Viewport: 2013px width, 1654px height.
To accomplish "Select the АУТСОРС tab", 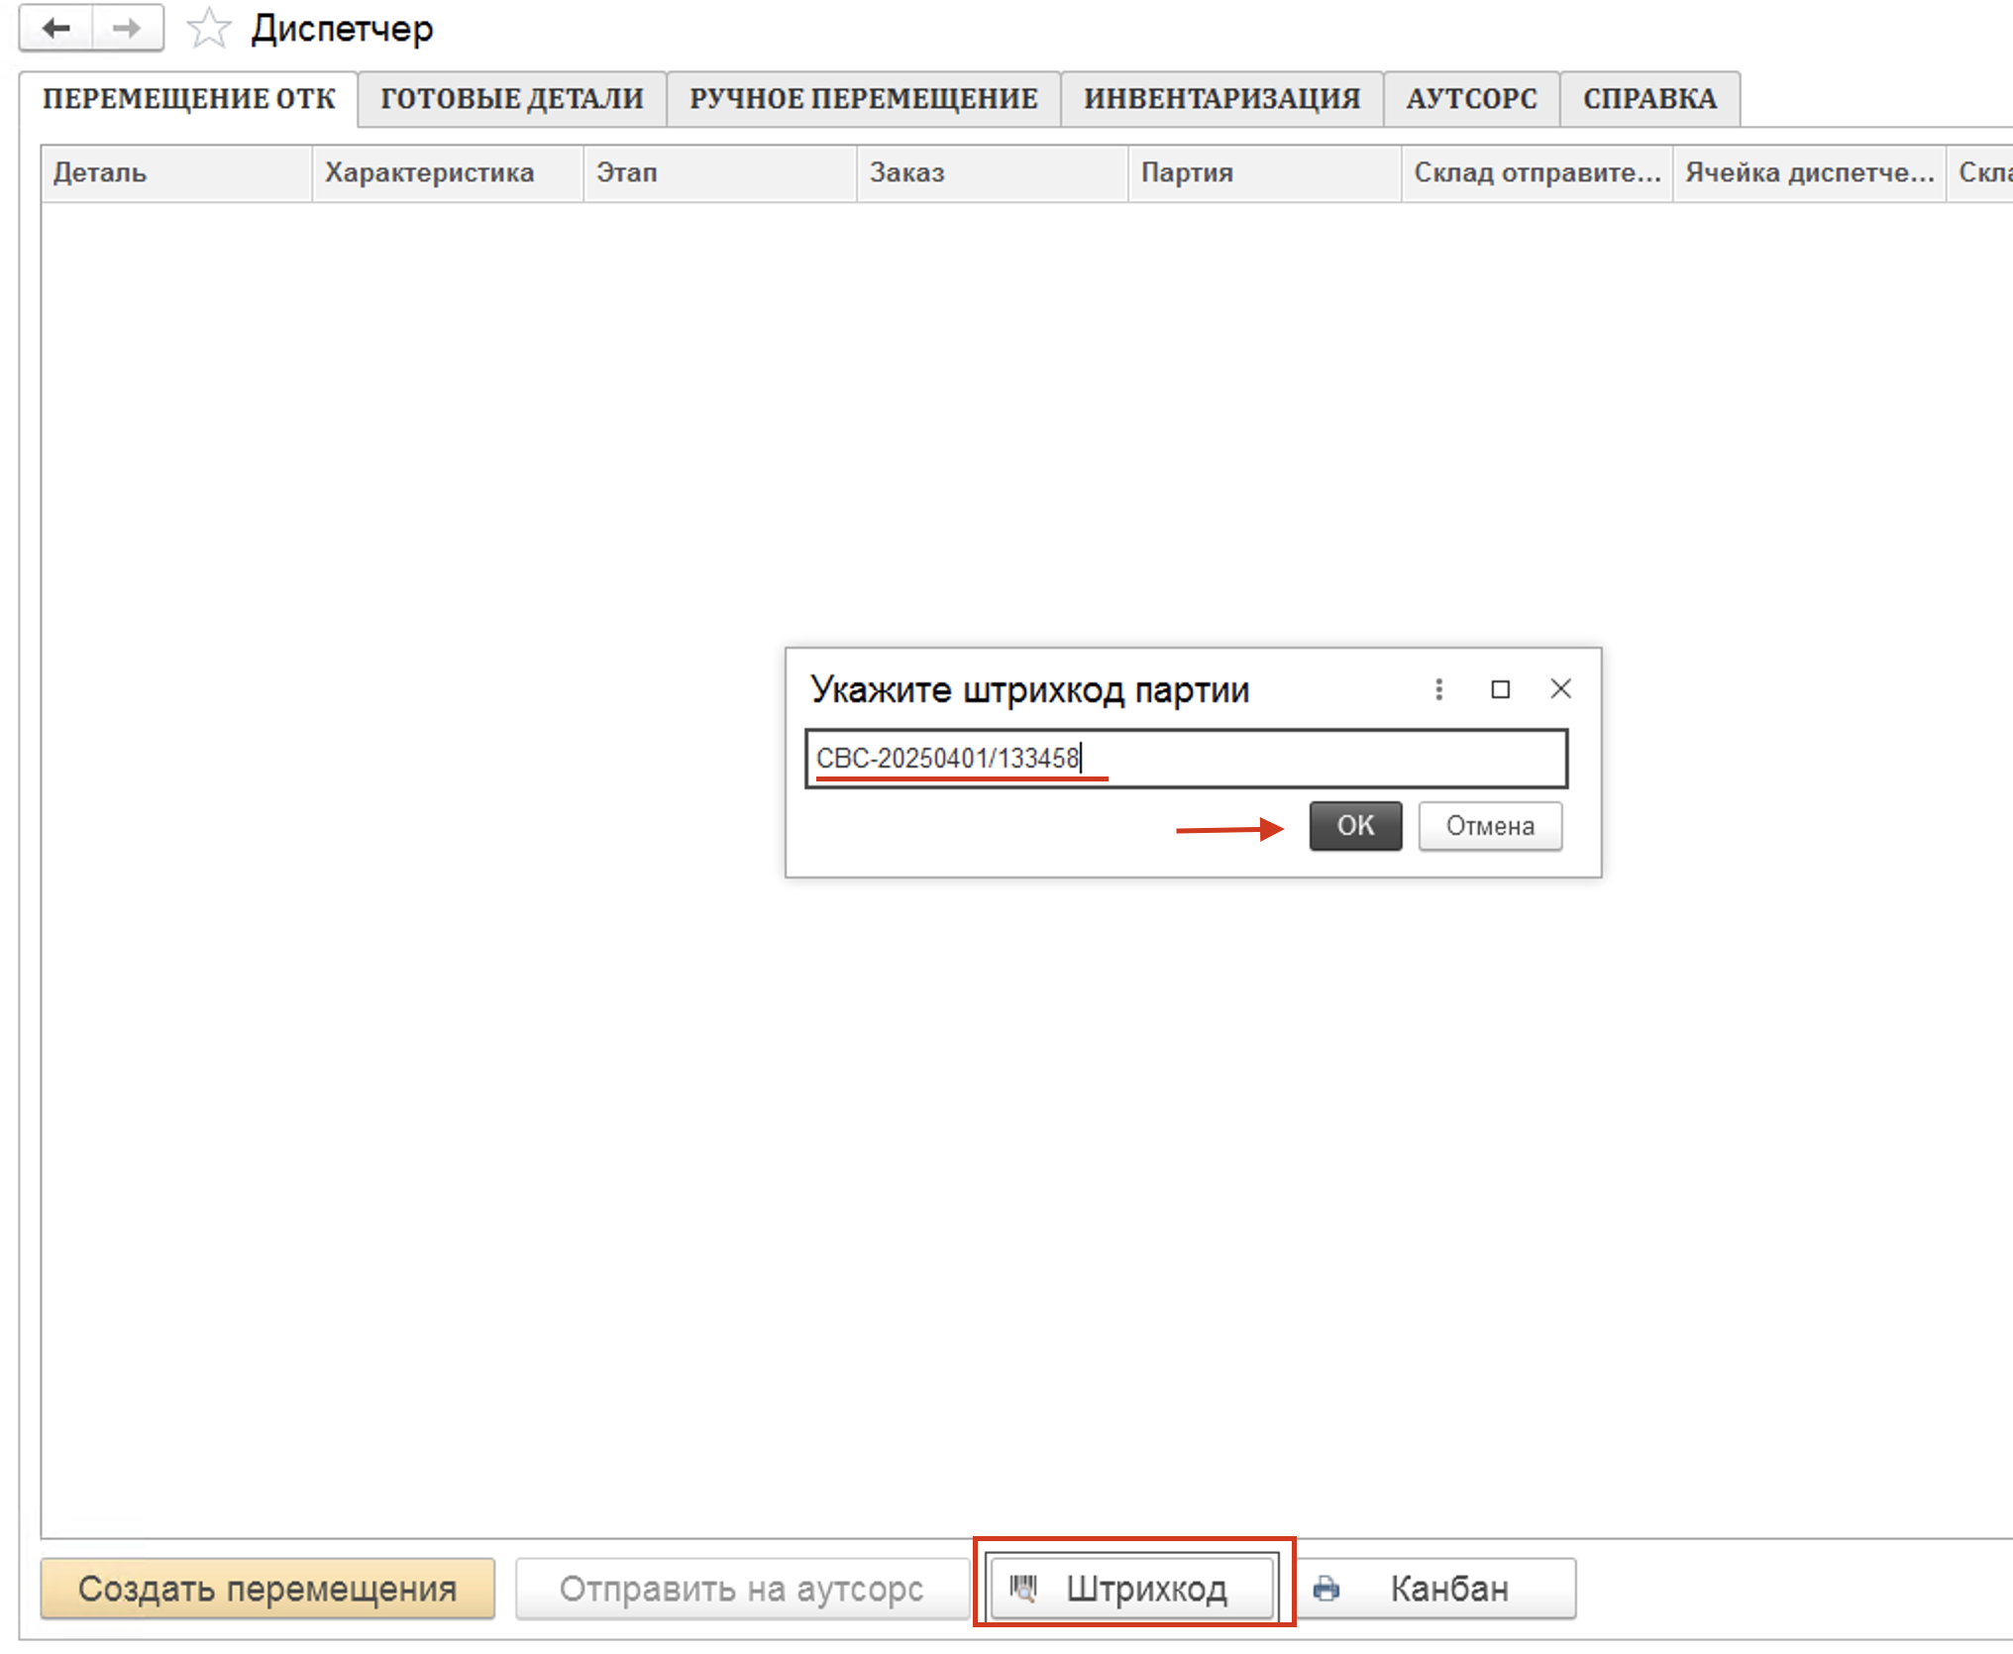I will coord(1471,99).
